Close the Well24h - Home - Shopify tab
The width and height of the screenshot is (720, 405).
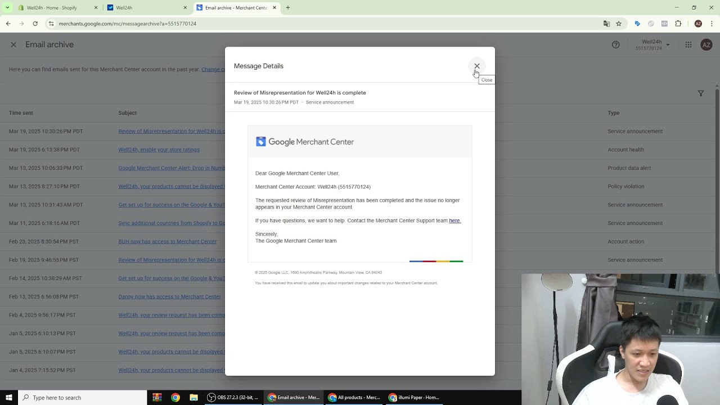pos(96,8)
